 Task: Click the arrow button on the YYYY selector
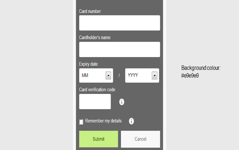pos(155,75)
